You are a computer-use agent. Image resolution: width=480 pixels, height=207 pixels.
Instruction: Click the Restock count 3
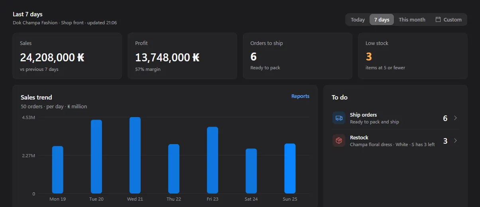(445, 141)
